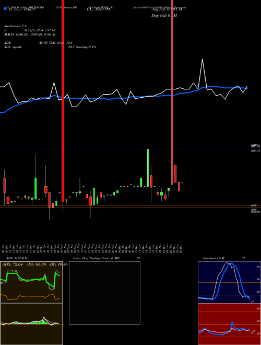Open the MACD histogram chart panel
Screen dimensions: 261x345
point(31,324)
